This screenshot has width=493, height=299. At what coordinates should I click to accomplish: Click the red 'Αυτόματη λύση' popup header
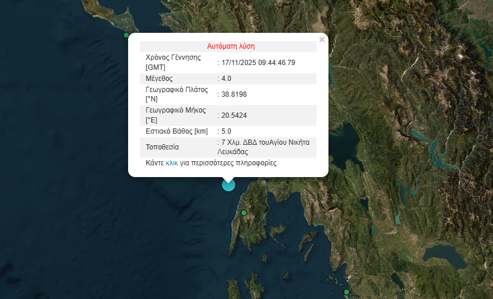230,46
